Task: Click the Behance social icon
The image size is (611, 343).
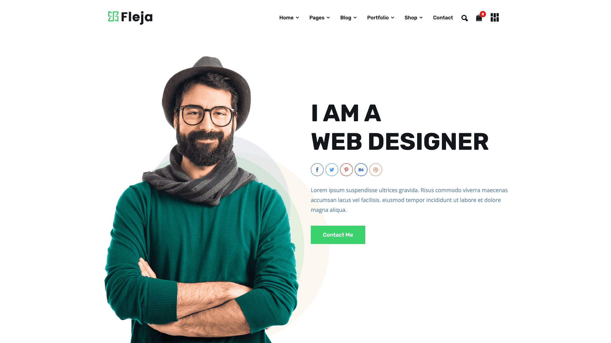Action: click(x=361, y=169)
